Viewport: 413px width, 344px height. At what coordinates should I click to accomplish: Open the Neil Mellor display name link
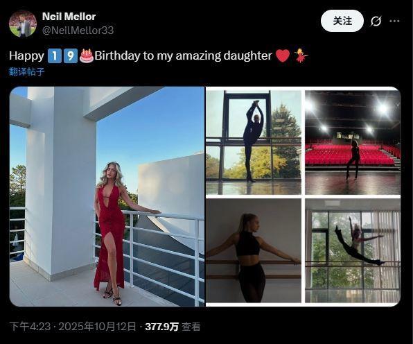coord(69,17)
